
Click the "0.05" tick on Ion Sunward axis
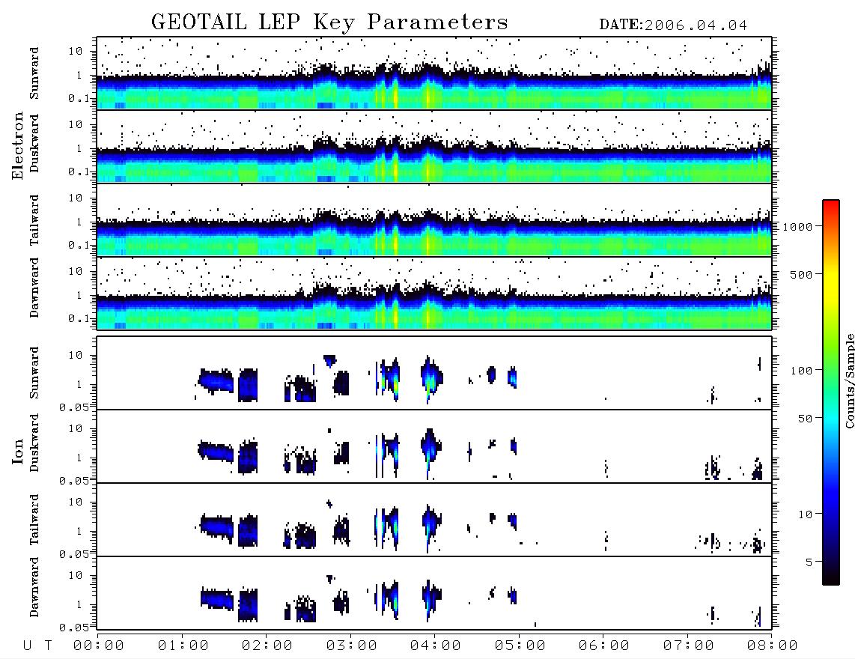click(73, 407)
